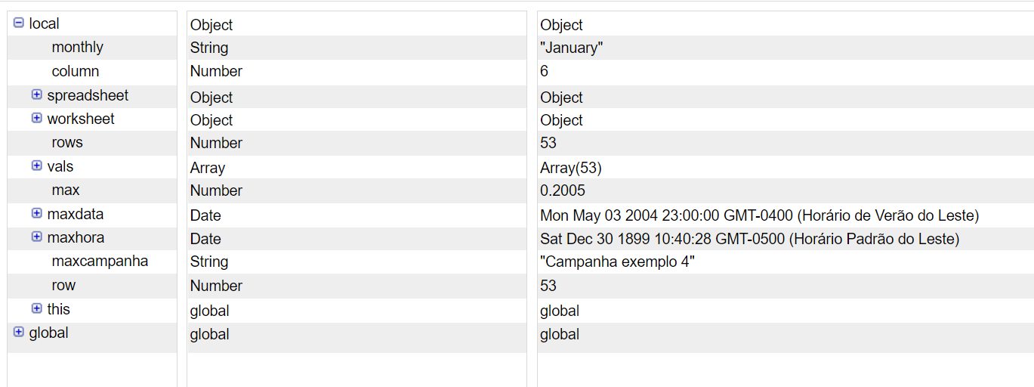The height and width of the screenshot is (387, 1034).
Task: Expand the this variable node
Action: [37, 308]
